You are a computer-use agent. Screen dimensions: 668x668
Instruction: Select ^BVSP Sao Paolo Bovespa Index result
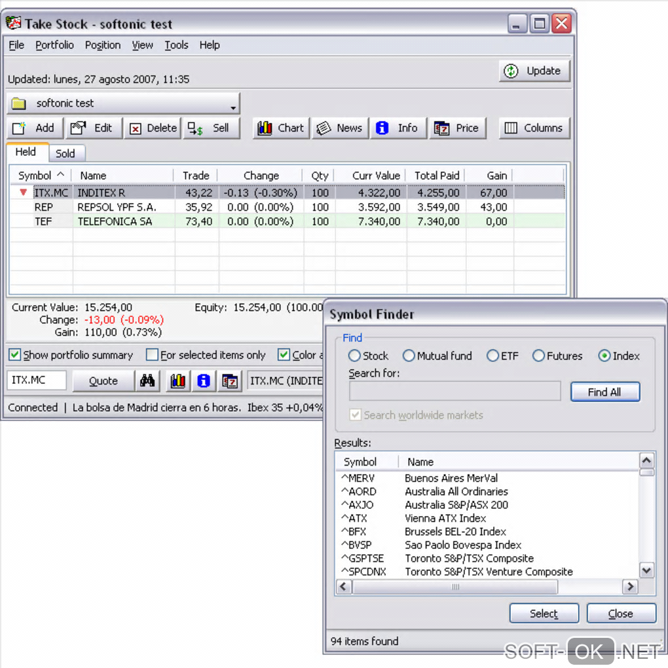pyautogui.click(x=489, y=546)
